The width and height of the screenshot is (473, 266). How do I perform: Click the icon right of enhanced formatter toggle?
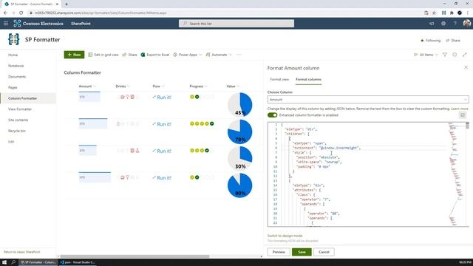tap(463, 115)
